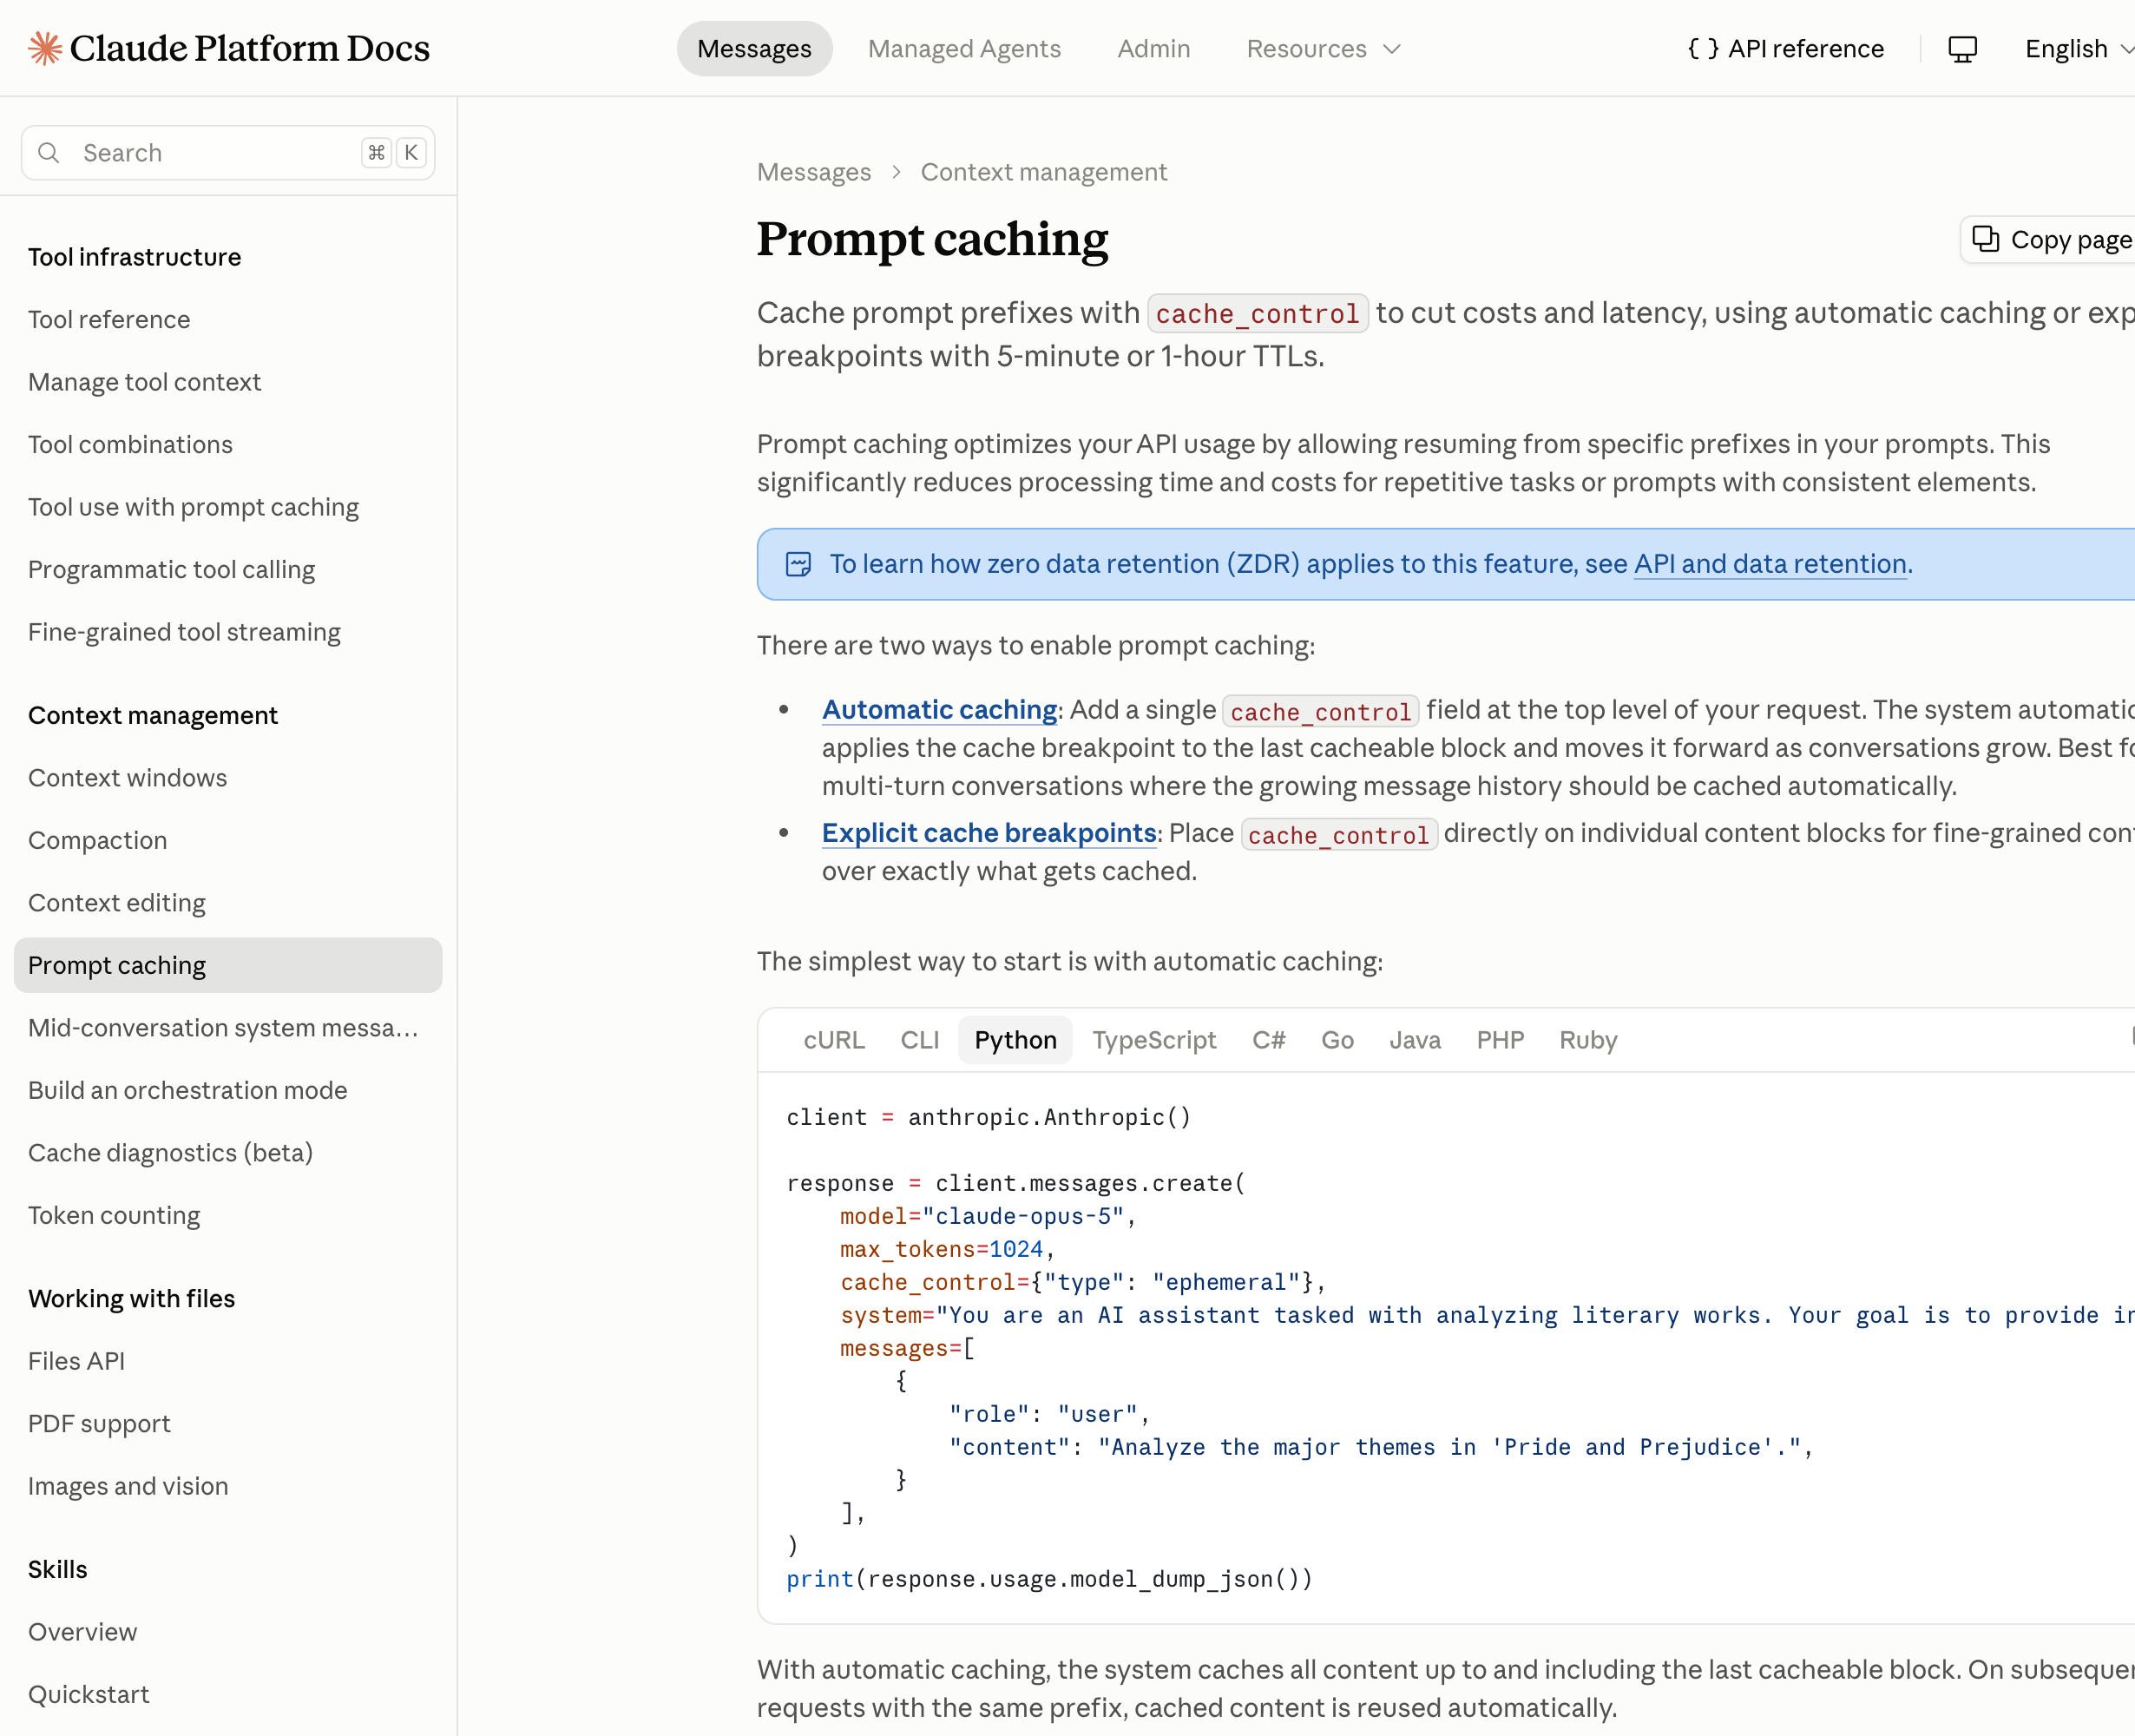Switch code sample to Ruby tab
2135x1736 pixels.
[1587, 1040]
